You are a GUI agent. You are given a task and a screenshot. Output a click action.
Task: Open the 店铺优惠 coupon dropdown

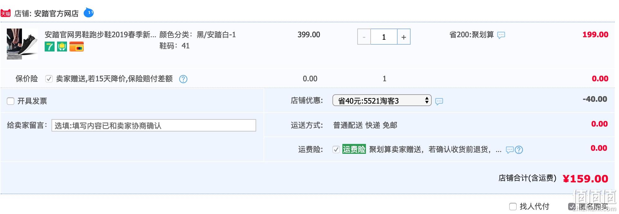[382, 100]
